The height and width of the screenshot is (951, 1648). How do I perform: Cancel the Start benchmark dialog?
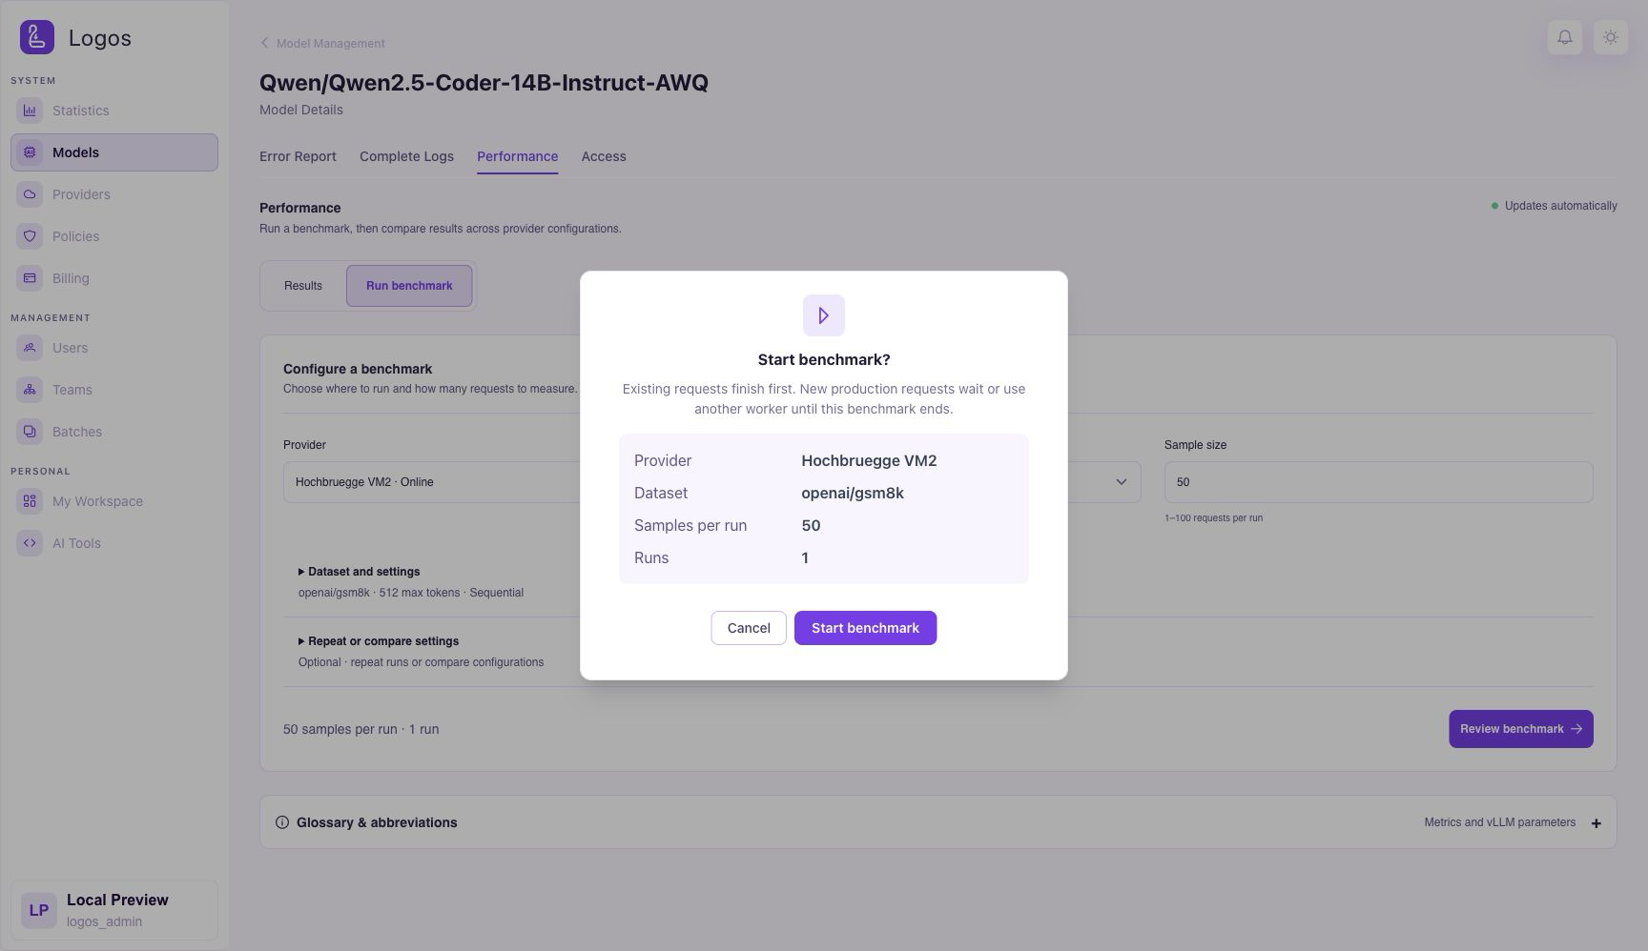coord(749,628)
